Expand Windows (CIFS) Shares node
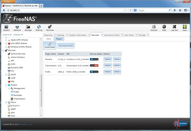Viewport: 191px width, 131px height. (6, 47)
